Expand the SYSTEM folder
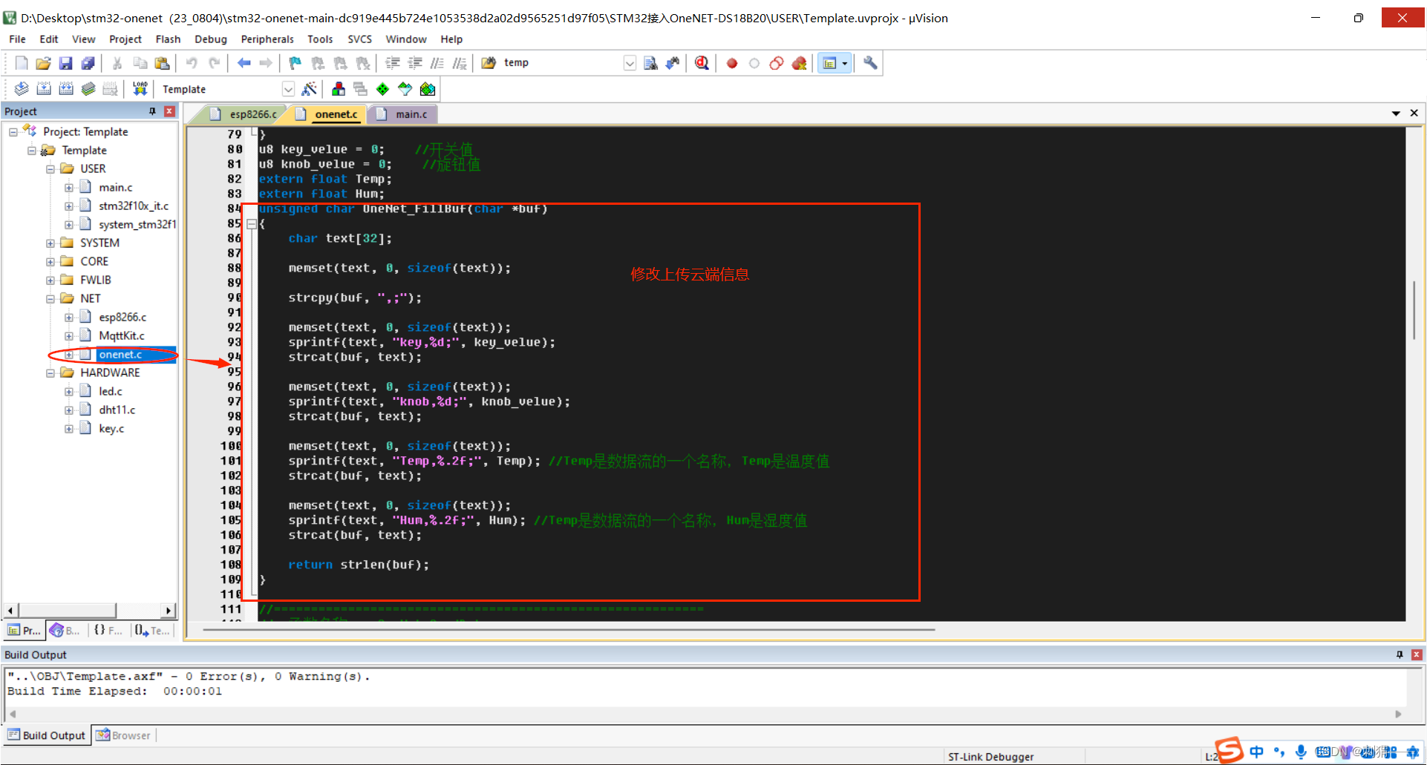The image size is (1427, 765). pyautogui.click(x=50, y=243)
